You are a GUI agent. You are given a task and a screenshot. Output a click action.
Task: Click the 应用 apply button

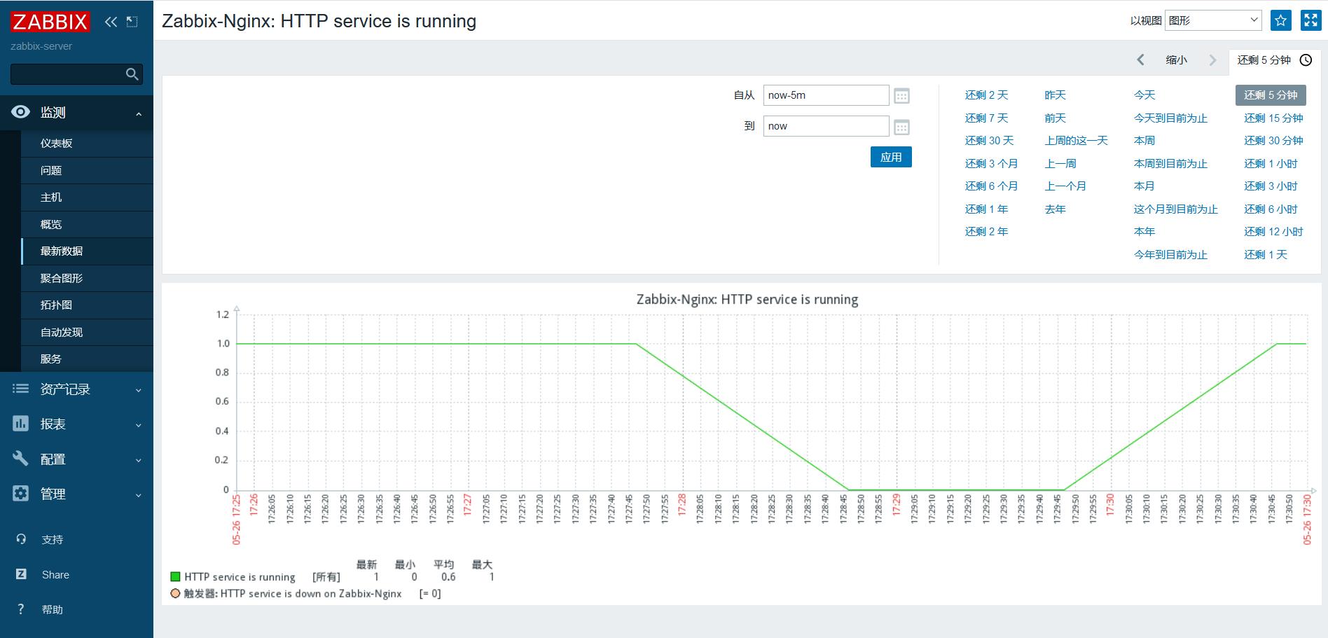[891, 157]
